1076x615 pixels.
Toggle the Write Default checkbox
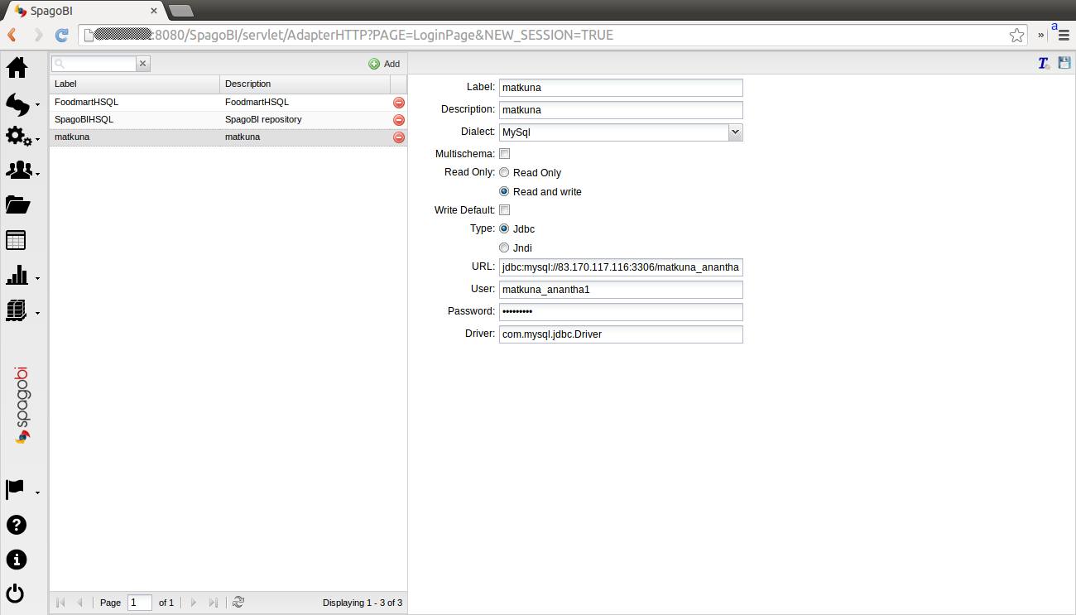[x=505, y=210]
